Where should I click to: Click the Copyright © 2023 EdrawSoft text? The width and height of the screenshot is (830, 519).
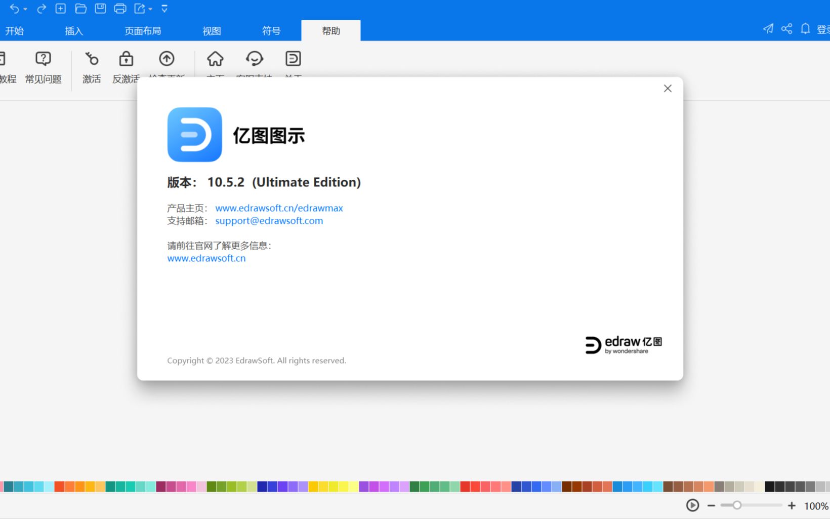(257, 361)
